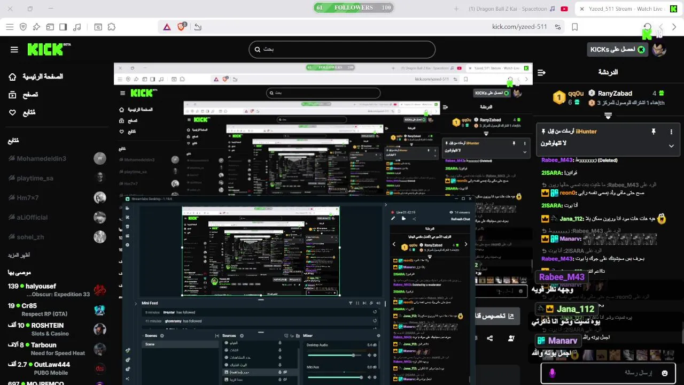Collapse the chat panel with arrow icon
This screenshot has height=385, width=684.
tap(541, 72)
